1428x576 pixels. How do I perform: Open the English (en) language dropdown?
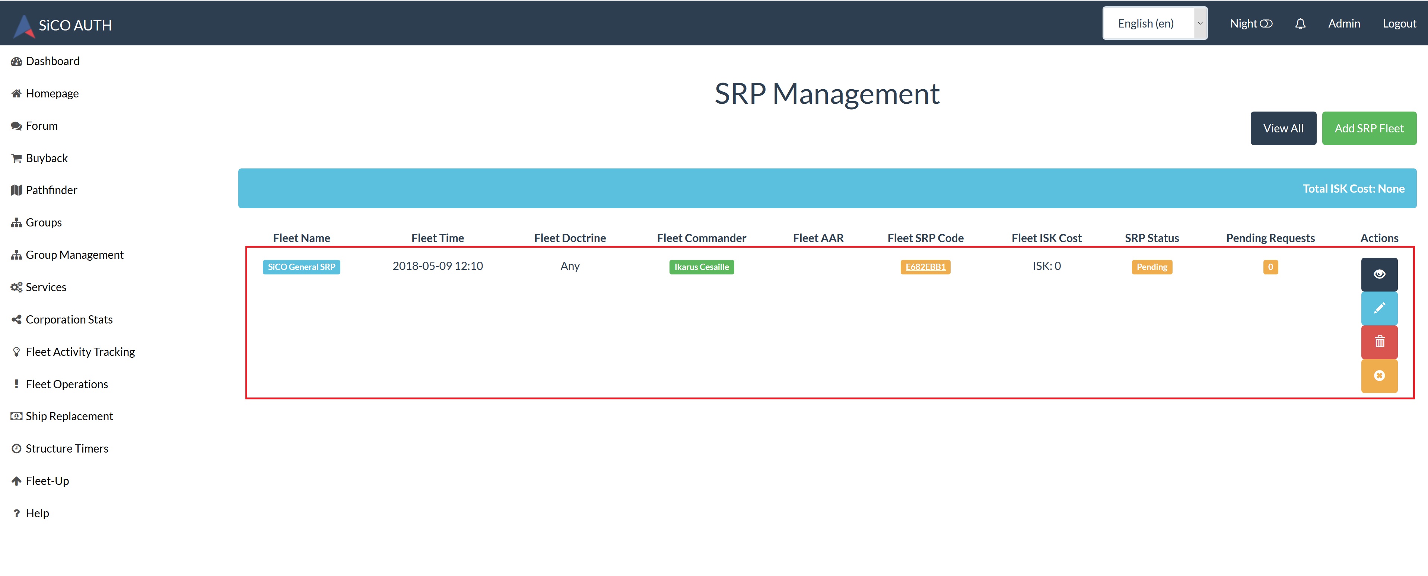click(x=1155, y=23)
